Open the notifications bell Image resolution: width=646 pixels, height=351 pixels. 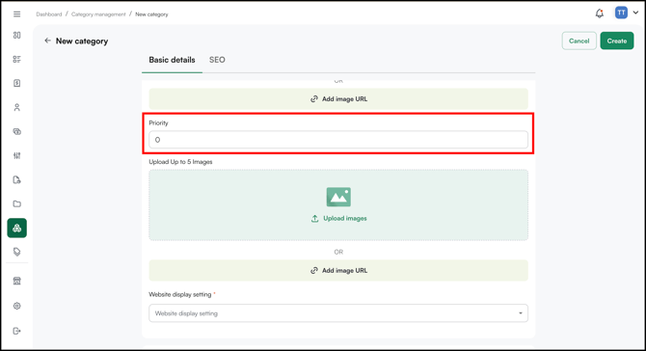(600, 13)
